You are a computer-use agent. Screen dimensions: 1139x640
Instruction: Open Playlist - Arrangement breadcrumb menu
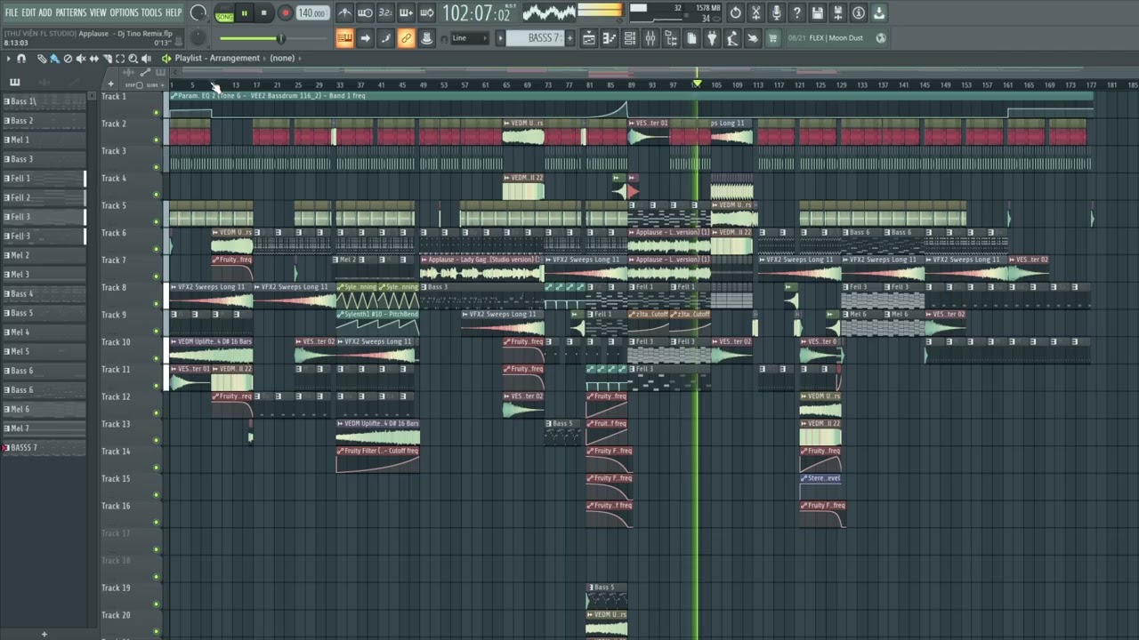point(217,58)
